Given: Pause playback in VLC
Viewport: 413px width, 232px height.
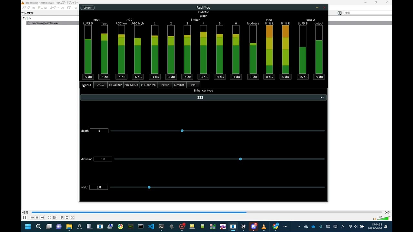Looking at the screenshot, I should coord(24,217).
